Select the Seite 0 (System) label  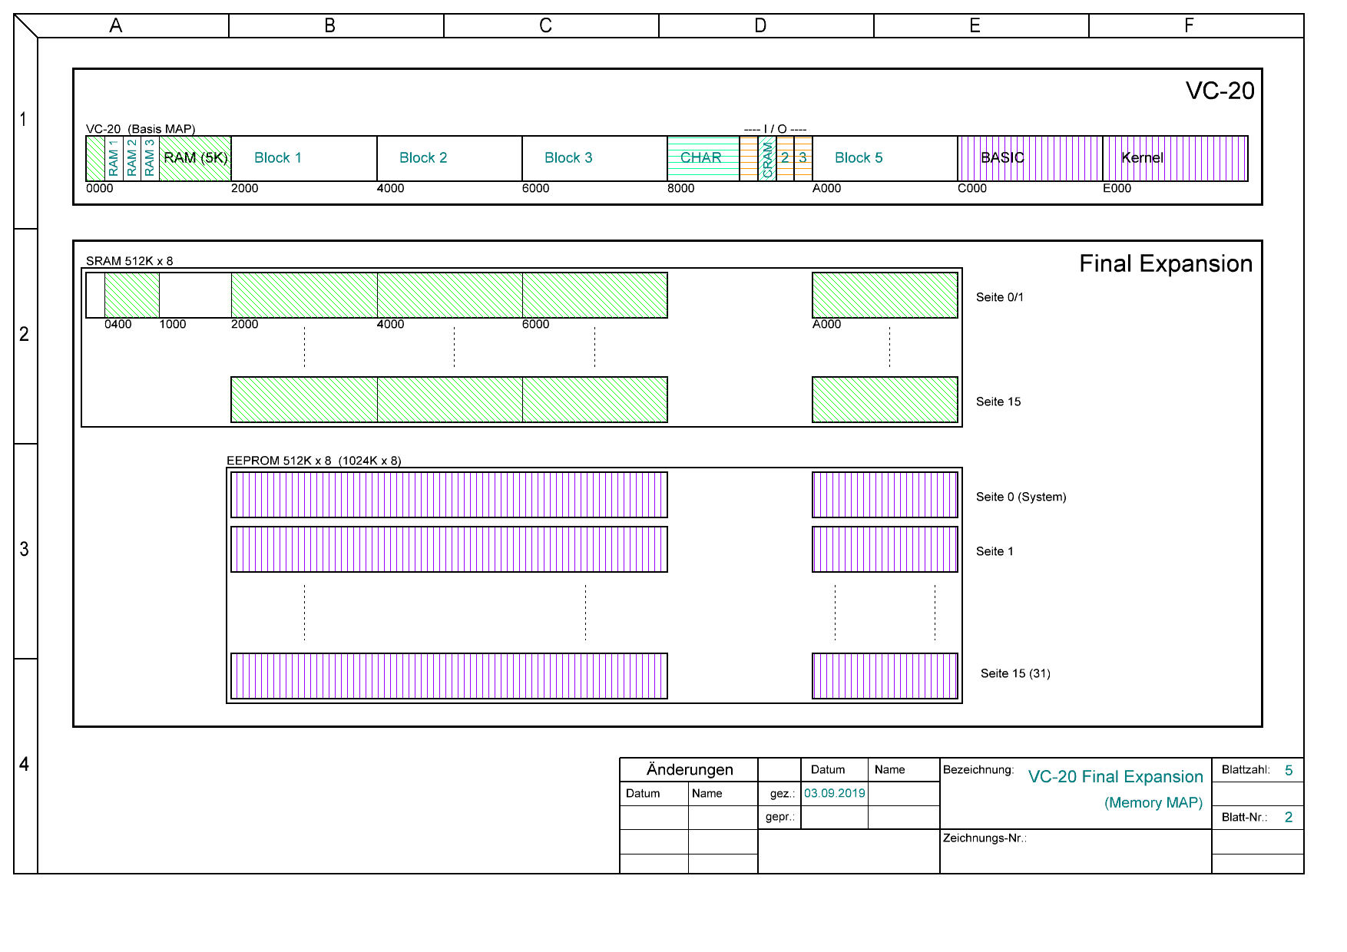(1021, 497)
